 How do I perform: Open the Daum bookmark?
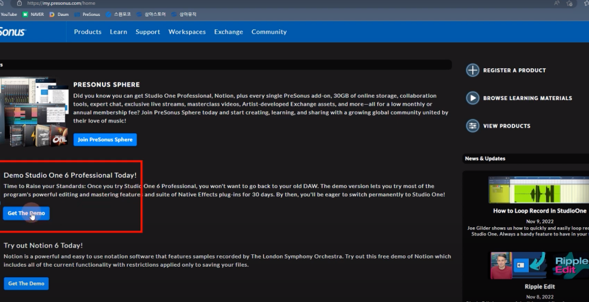pyautogui.click(x=59, y=14)
